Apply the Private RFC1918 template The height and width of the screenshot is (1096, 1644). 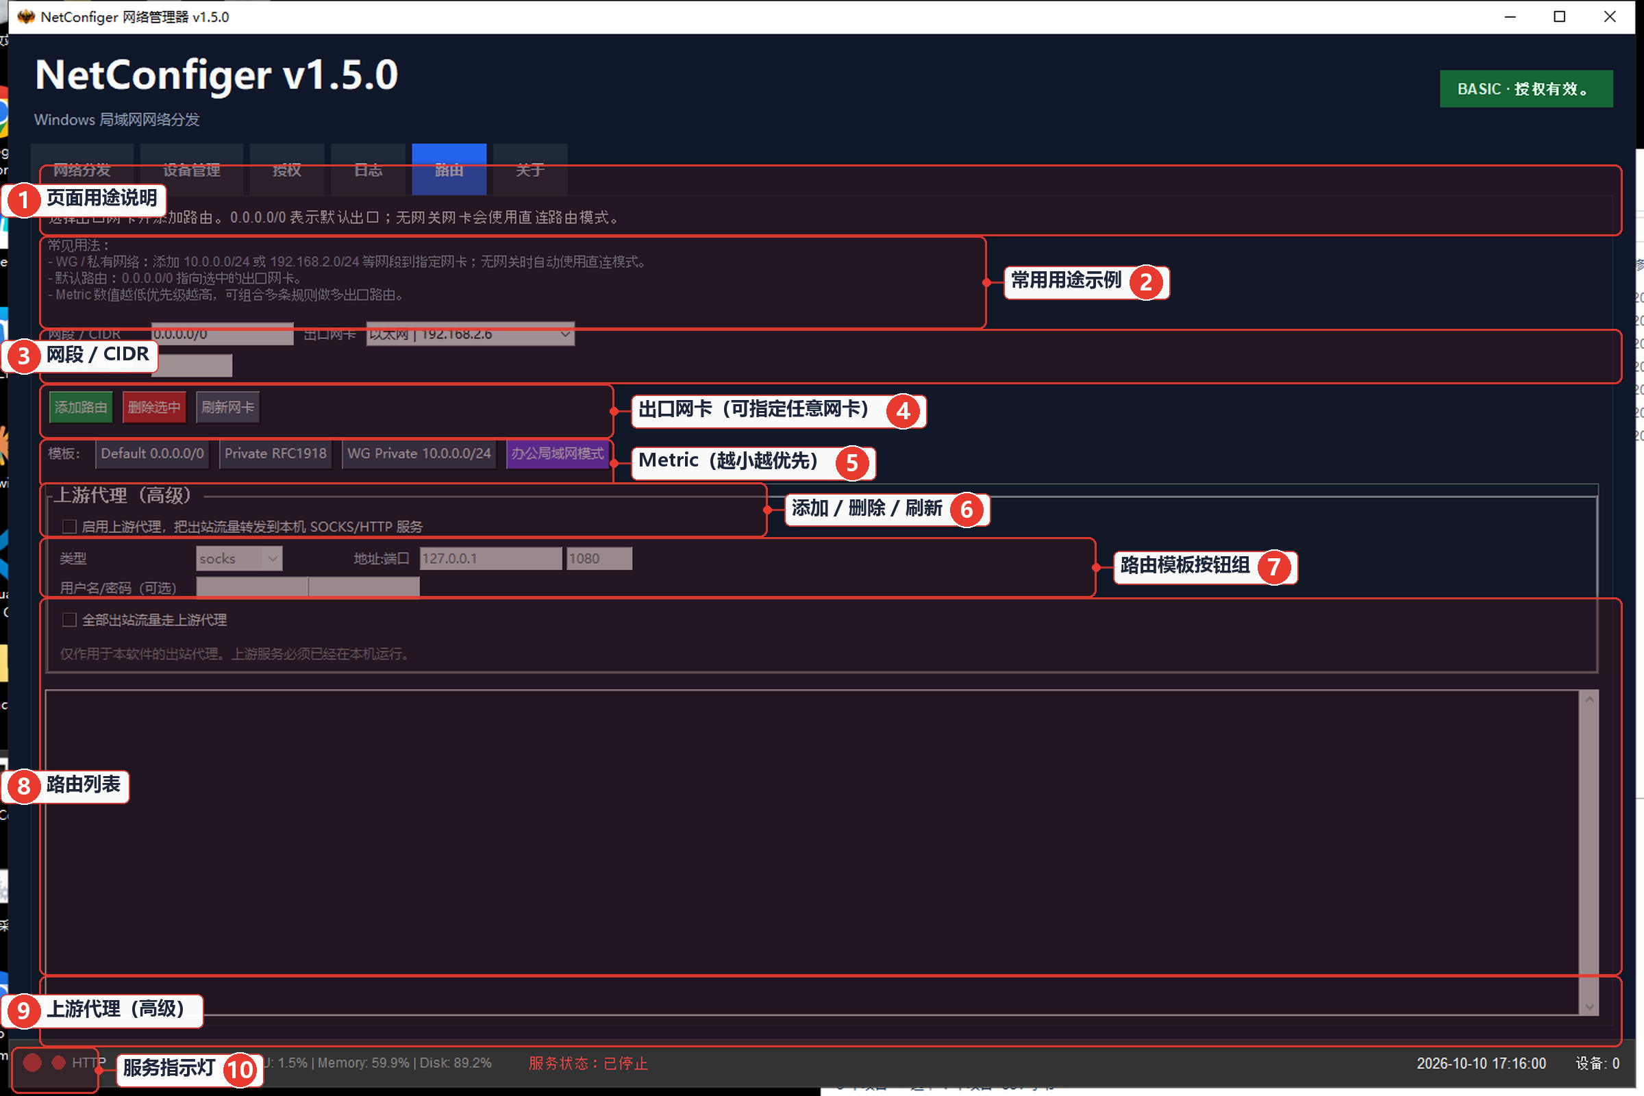tap(275, 453)
